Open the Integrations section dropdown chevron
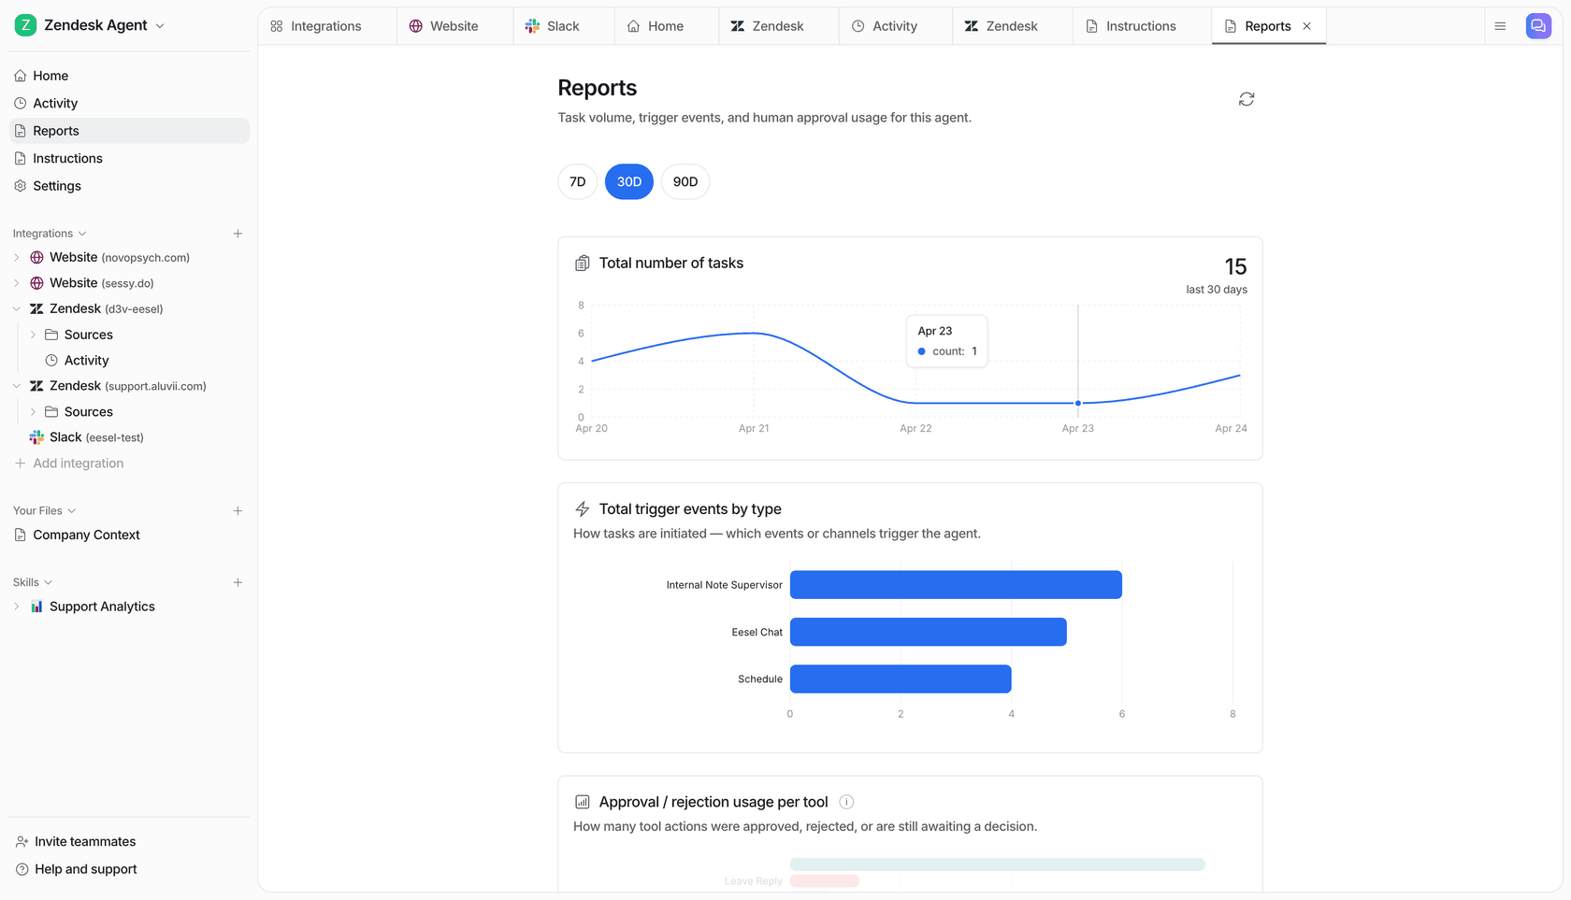1571x900 pixels. pos(81,233)
